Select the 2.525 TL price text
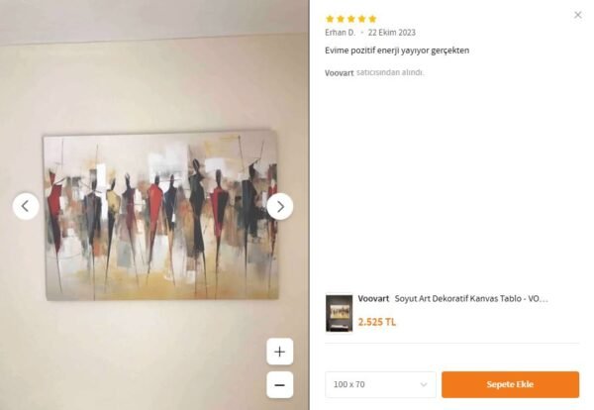This screenshot has height=410, width=594. 377,322
